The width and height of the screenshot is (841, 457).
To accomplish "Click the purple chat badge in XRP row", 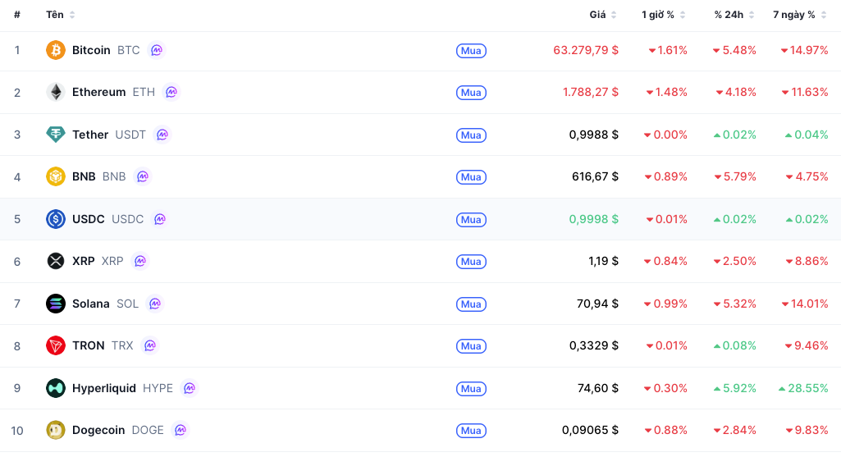I will (x=140, y=261).
